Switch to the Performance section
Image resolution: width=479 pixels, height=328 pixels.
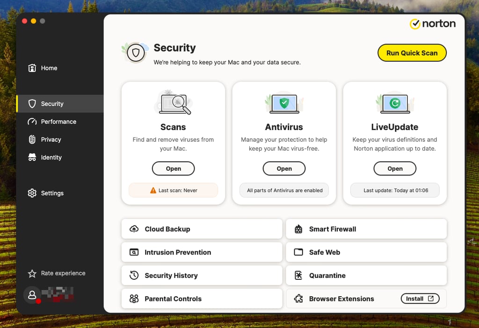click(60, 122)
